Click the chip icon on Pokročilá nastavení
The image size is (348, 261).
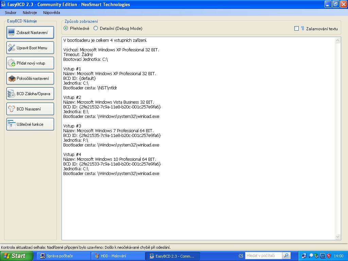pos(12,79)
